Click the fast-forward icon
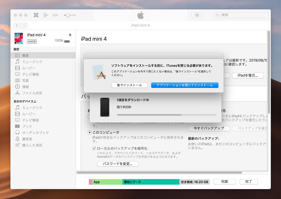281x199 pixels. (55, 15)
